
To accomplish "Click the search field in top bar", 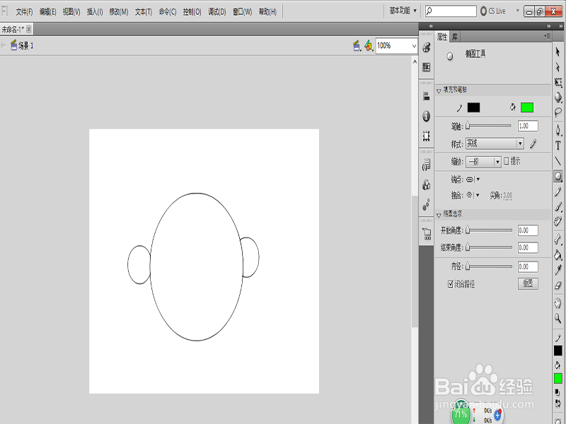I will 451,11.
